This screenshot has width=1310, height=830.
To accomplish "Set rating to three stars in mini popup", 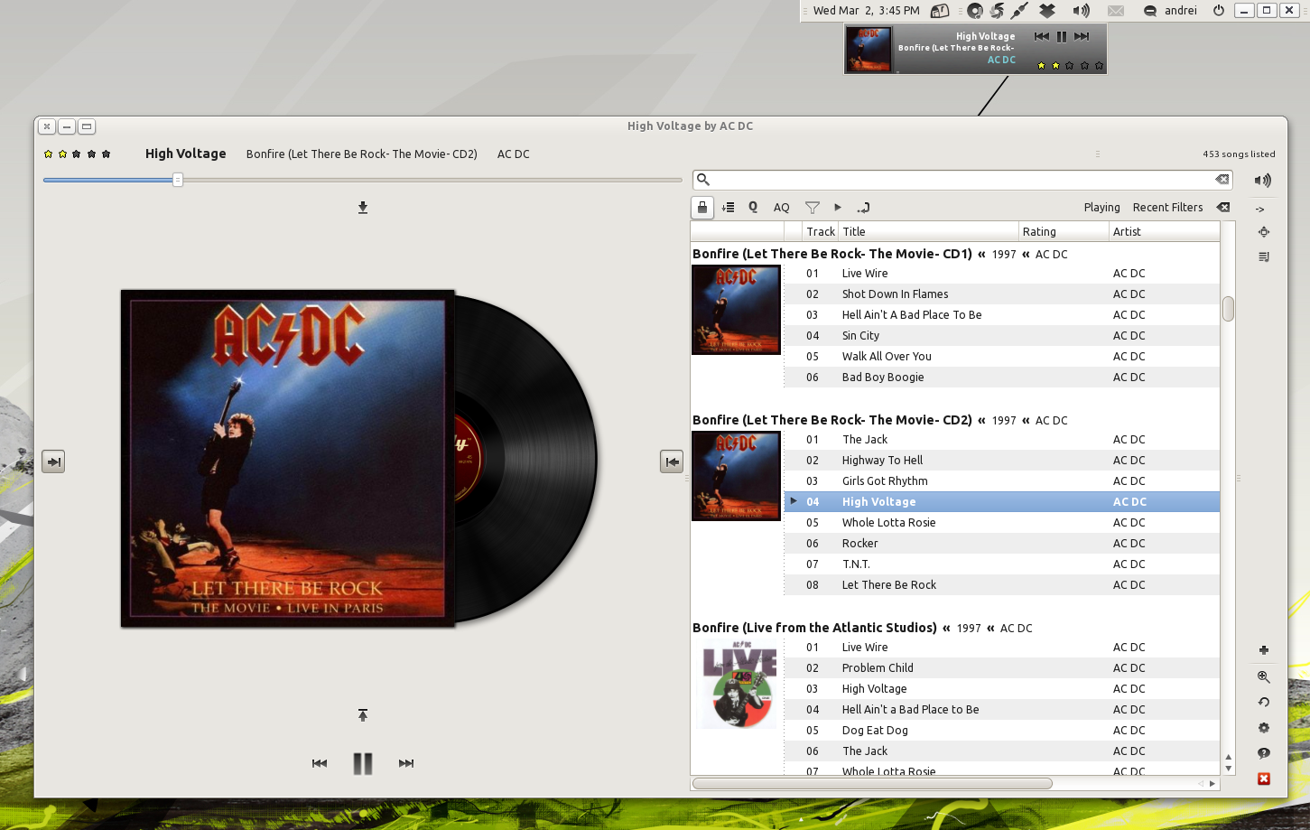I will click(1070, 66).
